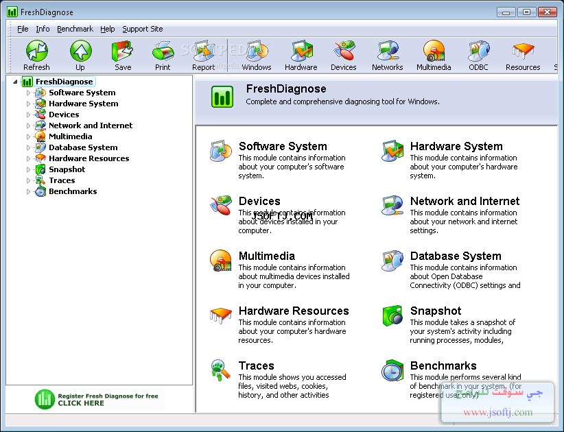Open the File menu

click(x=23, y=29)
